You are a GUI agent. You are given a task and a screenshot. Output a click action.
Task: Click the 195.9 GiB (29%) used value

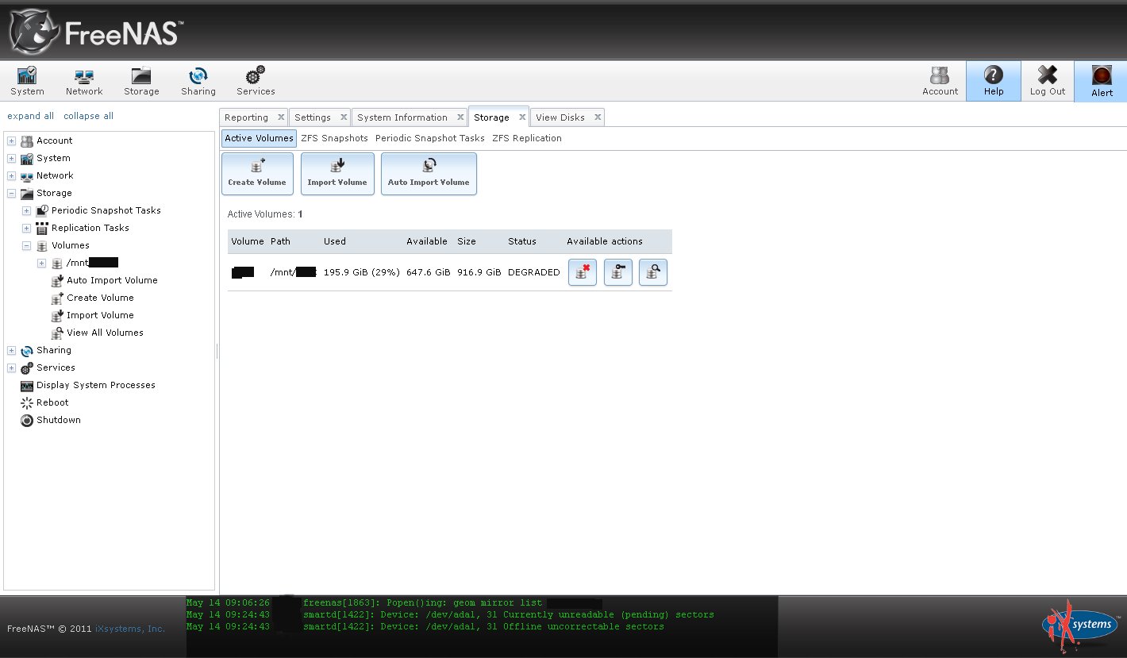click(361, 272)
